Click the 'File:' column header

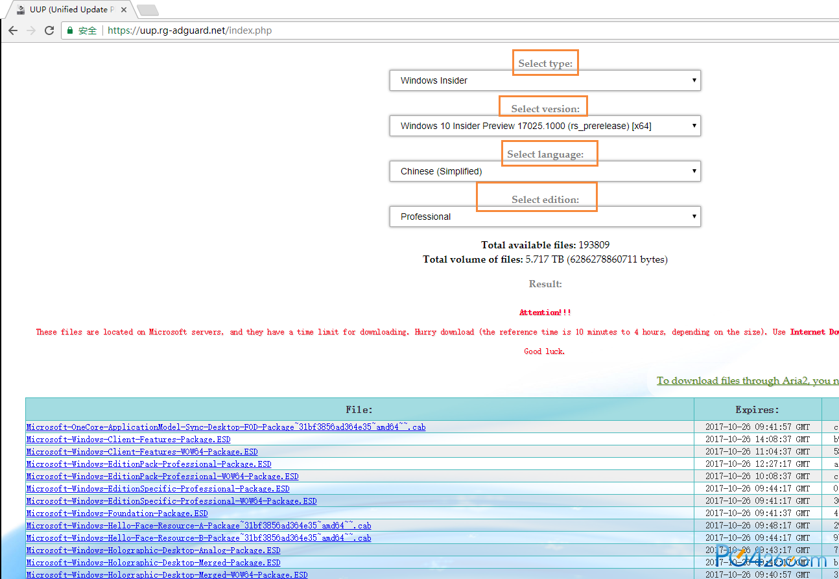(x=359, y=410)
